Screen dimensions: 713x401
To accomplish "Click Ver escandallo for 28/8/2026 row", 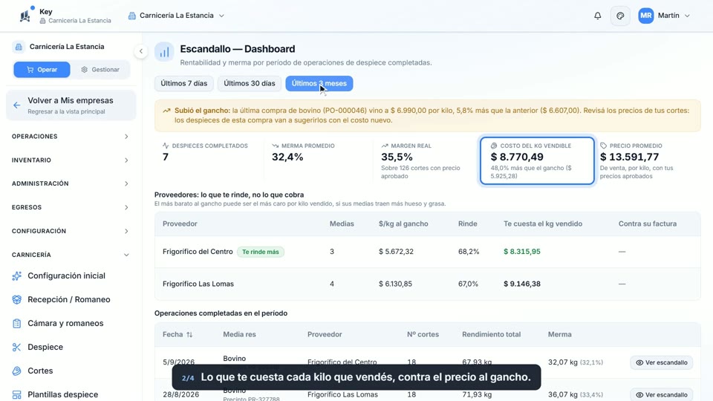I will pos(661,394).
